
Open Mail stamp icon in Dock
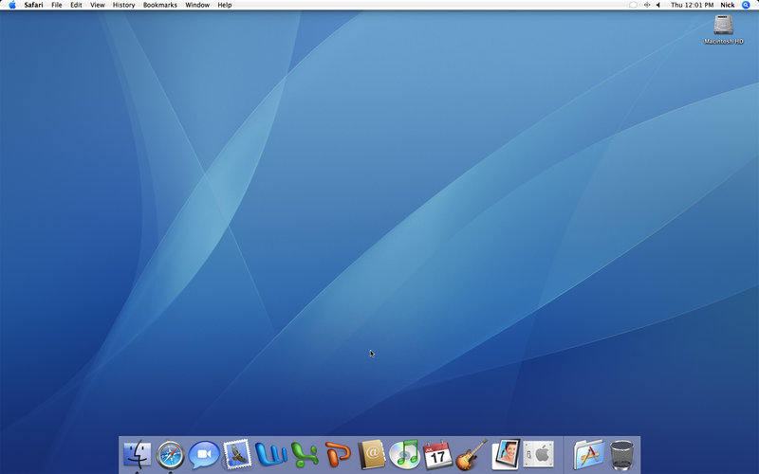(x=237, y=454)
